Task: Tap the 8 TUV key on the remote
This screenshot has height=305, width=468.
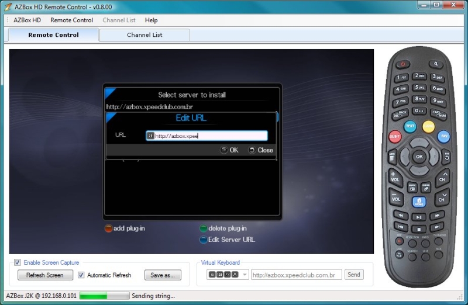Action: (419, 99)
